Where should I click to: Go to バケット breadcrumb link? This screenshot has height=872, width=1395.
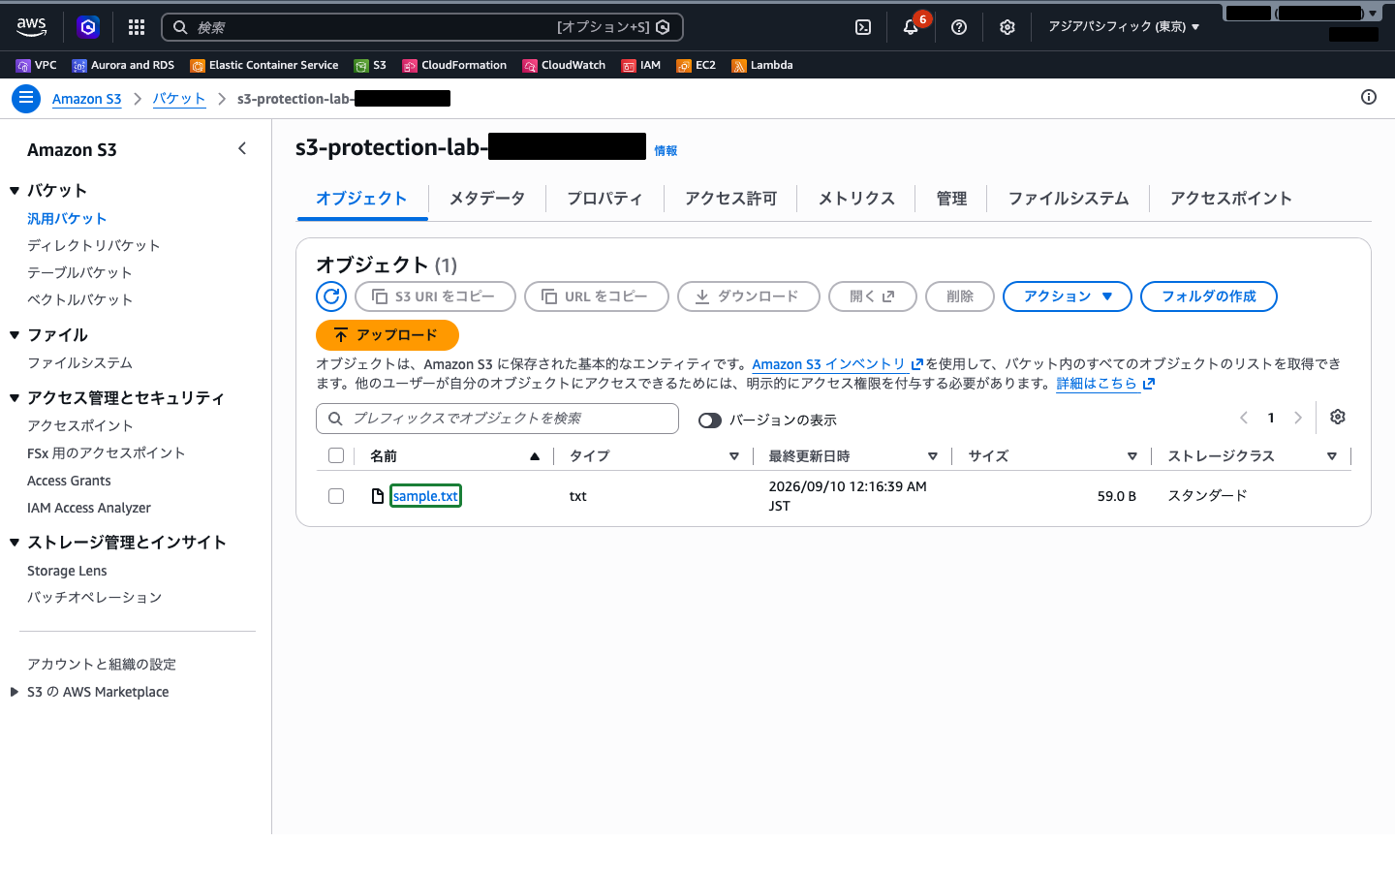179,99
